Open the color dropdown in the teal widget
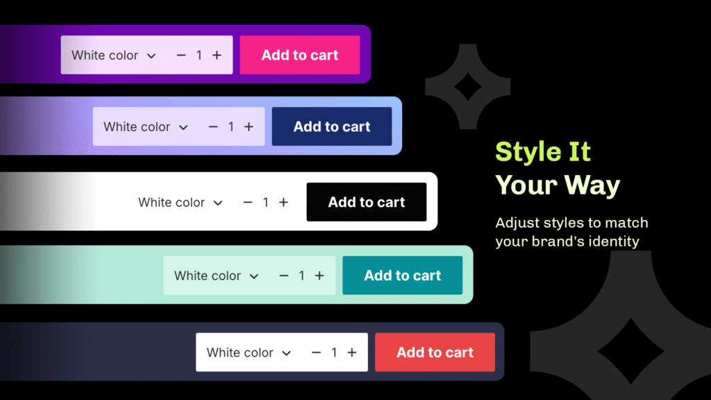The height and width of the screenshot is (400, 711). [x=216, y=276]
